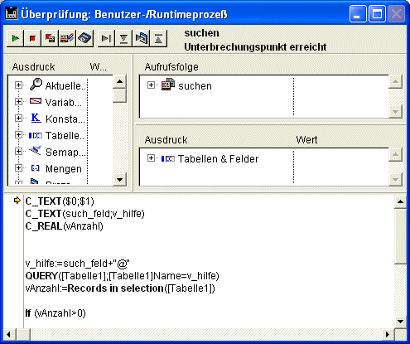
Task: Expand the Tabellen & Felder node
Action: pos(151,158)
